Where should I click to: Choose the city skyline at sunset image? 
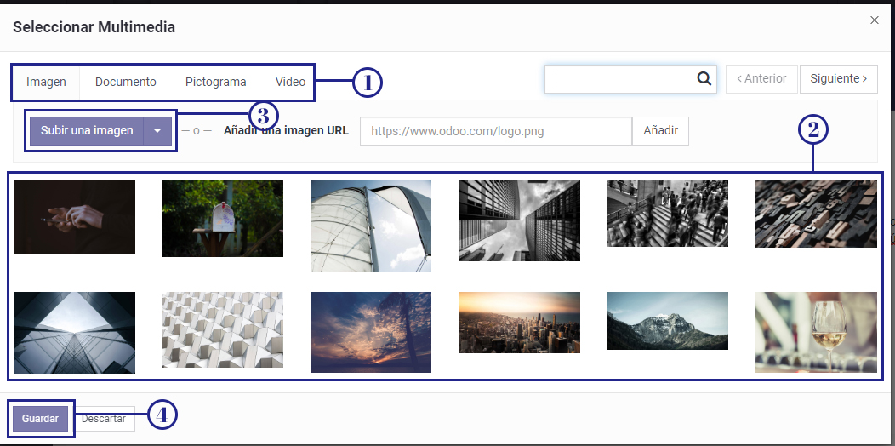(x=520, y=323)
